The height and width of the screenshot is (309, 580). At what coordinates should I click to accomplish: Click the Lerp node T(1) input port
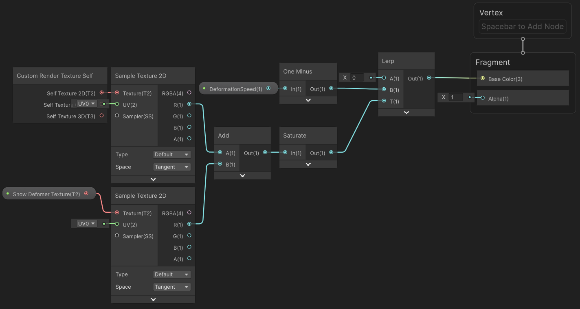(384, 101)
